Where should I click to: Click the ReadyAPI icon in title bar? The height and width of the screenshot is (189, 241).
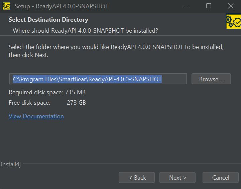6,6
